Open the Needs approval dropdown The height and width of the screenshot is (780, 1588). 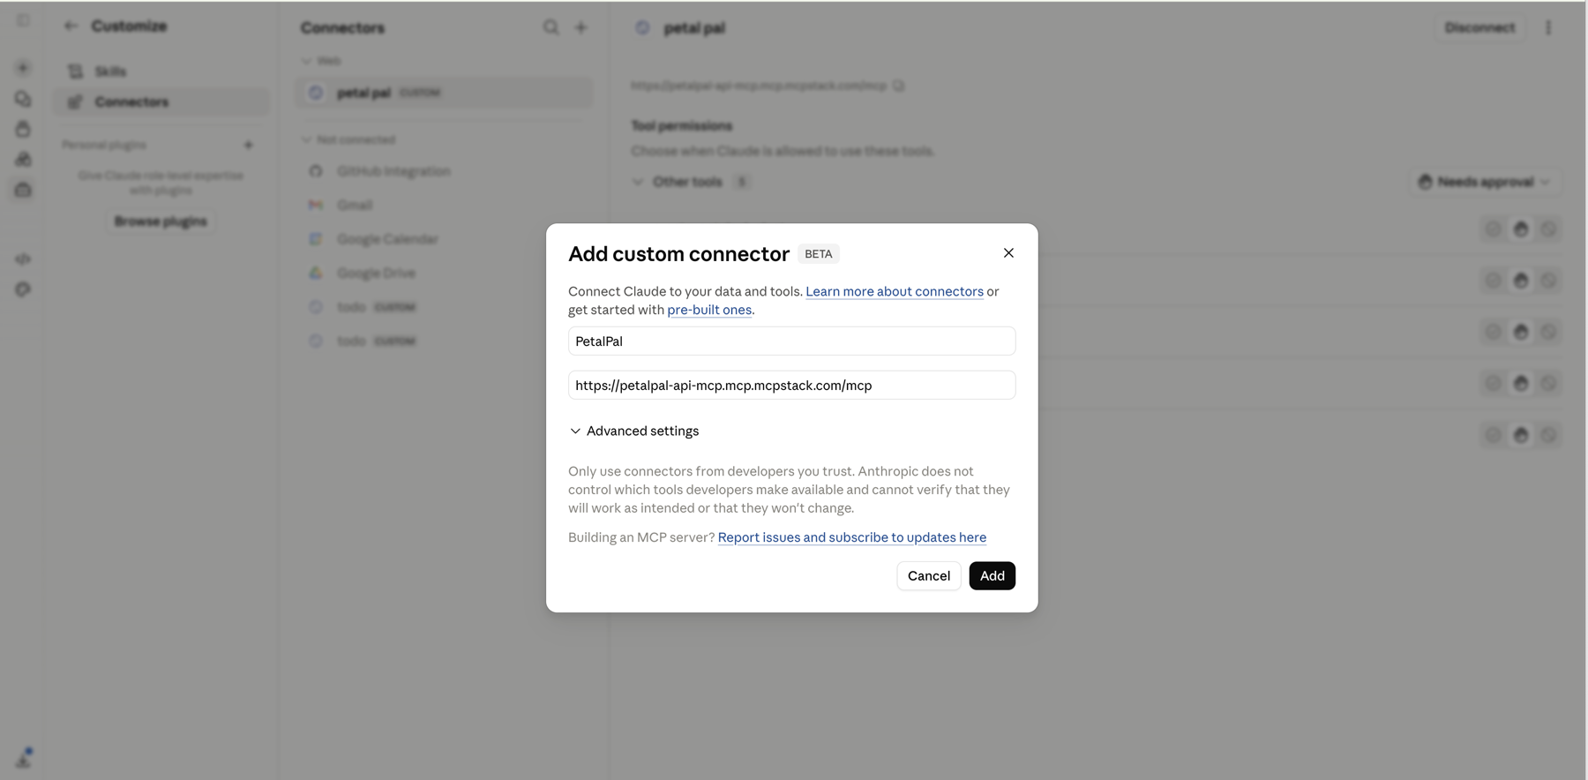tap(1485, 182)
